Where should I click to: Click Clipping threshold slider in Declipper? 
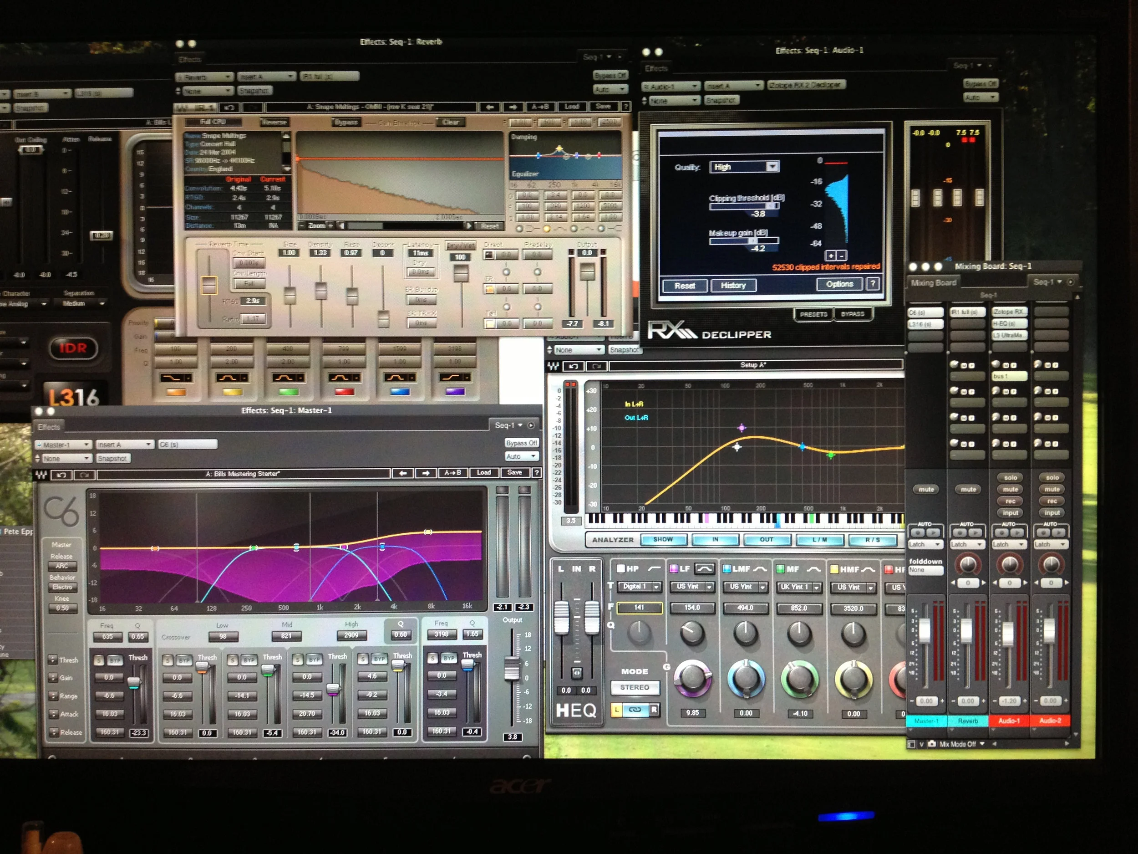pyautogui.click(x=744, y=206)
